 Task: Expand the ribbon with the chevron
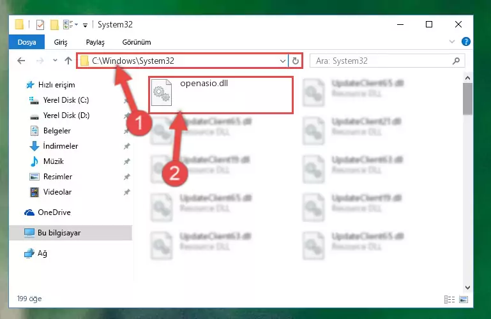tap(452, 41)
